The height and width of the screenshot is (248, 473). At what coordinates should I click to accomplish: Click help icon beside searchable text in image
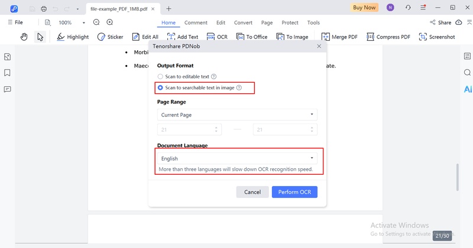click(239, 88)
